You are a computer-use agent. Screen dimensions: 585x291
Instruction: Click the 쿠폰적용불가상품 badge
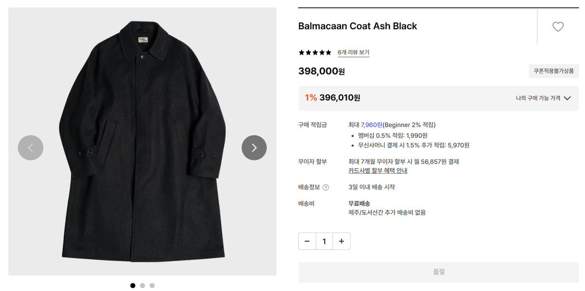553,71
